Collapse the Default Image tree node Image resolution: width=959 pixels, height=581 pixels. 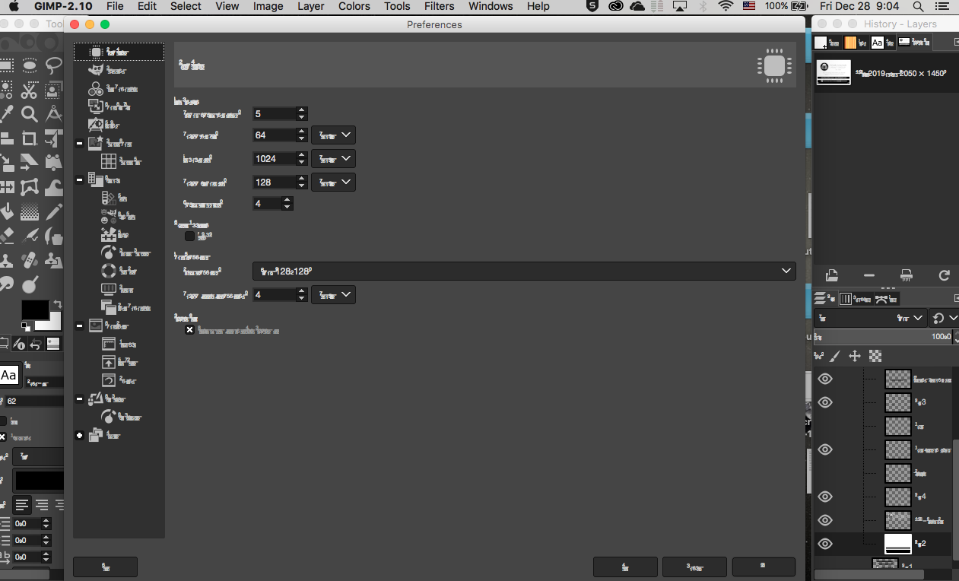[80, 143]
